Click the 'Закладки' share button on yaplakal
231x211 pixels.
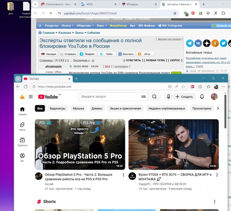(49, 54)
